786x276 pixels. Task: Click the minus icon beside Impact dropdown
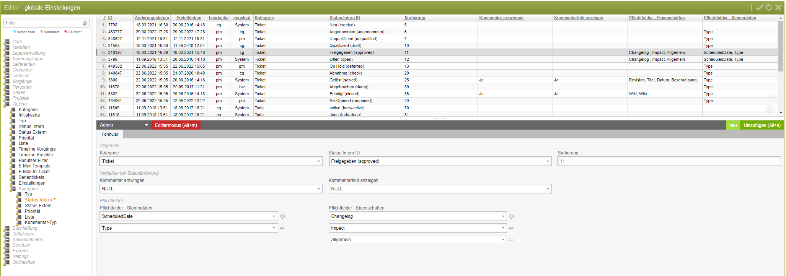click(511, 228)
